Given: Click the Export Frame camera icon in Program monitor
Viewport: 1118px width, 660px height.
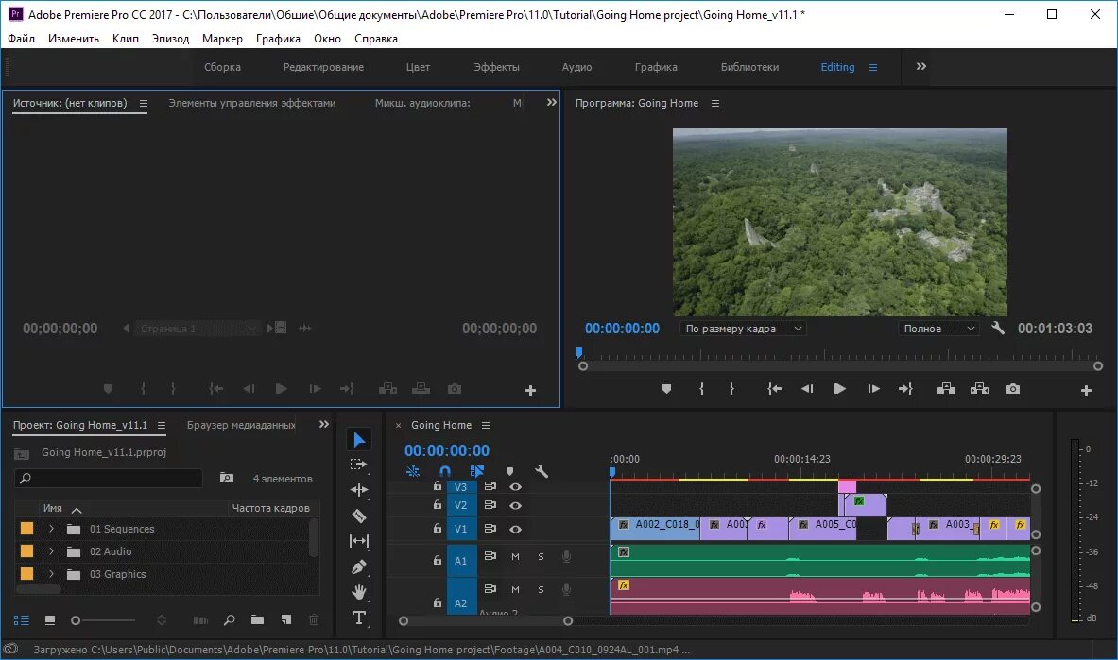Looking at the screenshot, I should 1013,389.
